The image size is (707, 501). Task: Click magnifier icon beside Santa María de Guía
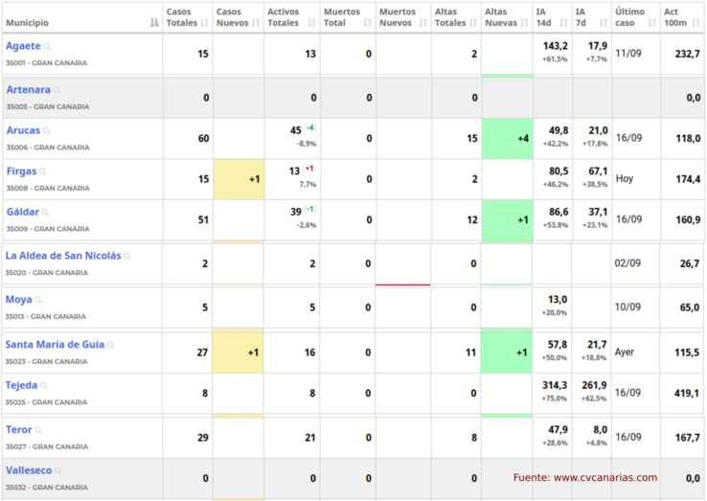[111, 345]
